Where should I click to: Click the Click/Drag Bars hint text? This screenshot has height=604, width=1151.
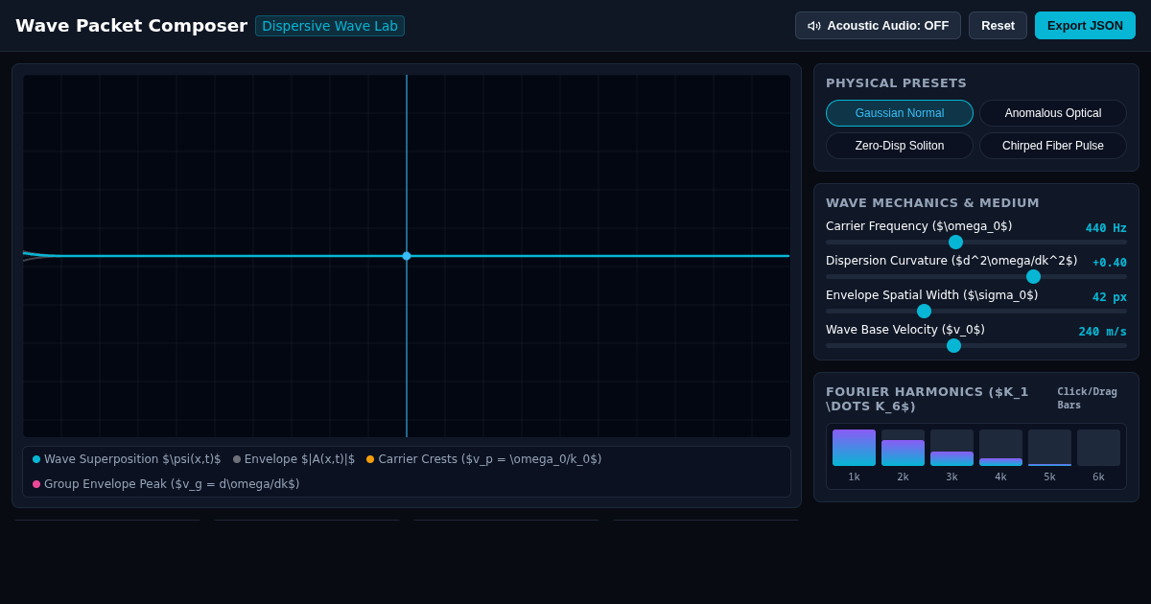pos(1087,398)
